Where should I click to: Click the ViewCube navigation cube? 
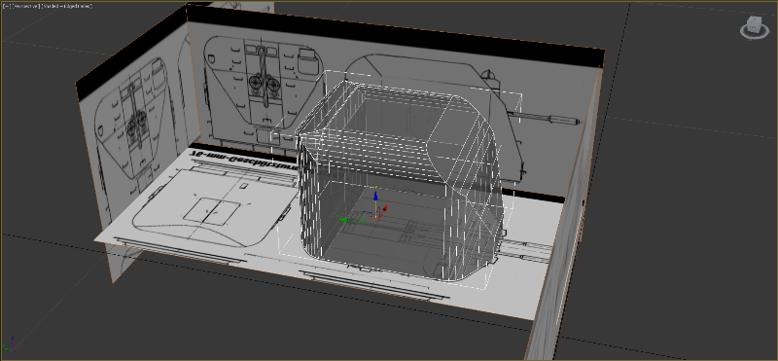click(x=755, y=23)
